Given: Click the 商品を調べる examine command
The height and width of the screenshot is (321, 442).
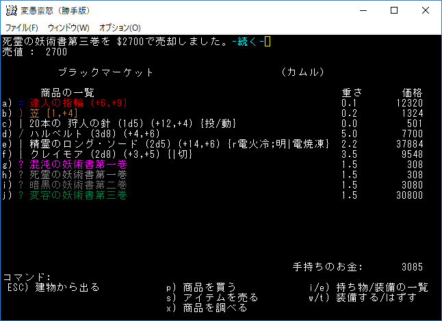Looking at the screenshot, I should (x=206, y=308).
